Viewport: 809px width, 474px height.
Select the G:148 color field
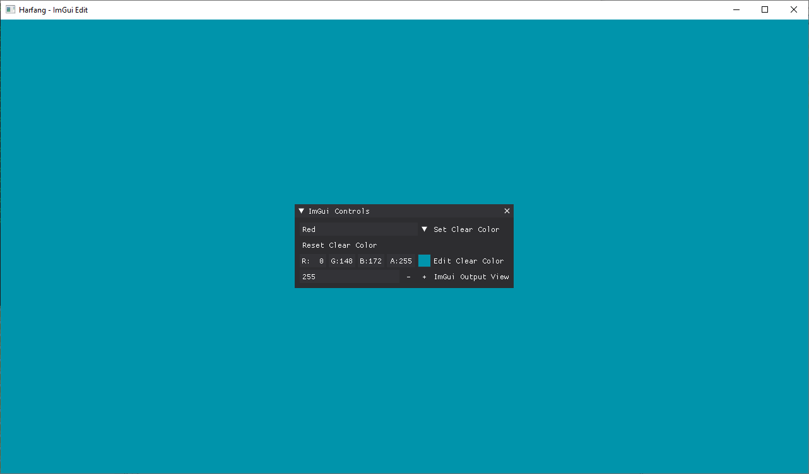[x=341, y=261]
